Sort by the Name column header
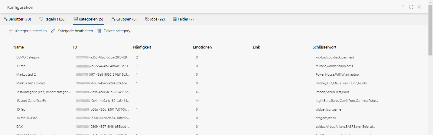 tap(19, 47)
